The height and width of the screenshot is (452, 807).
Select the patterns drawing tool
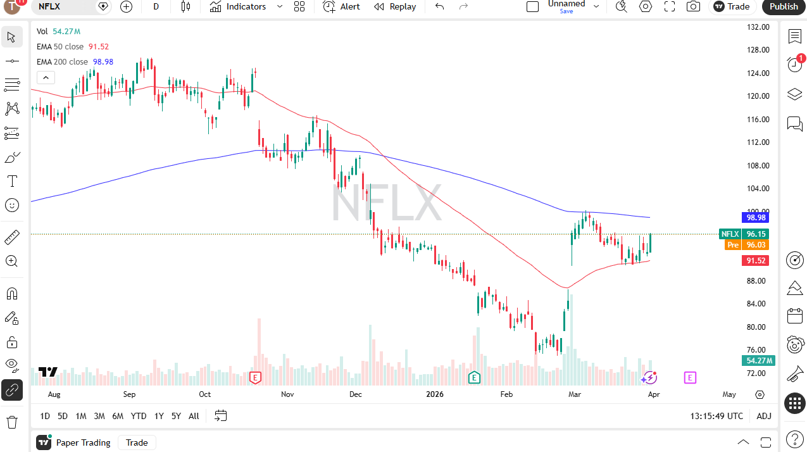coord(11,109)
